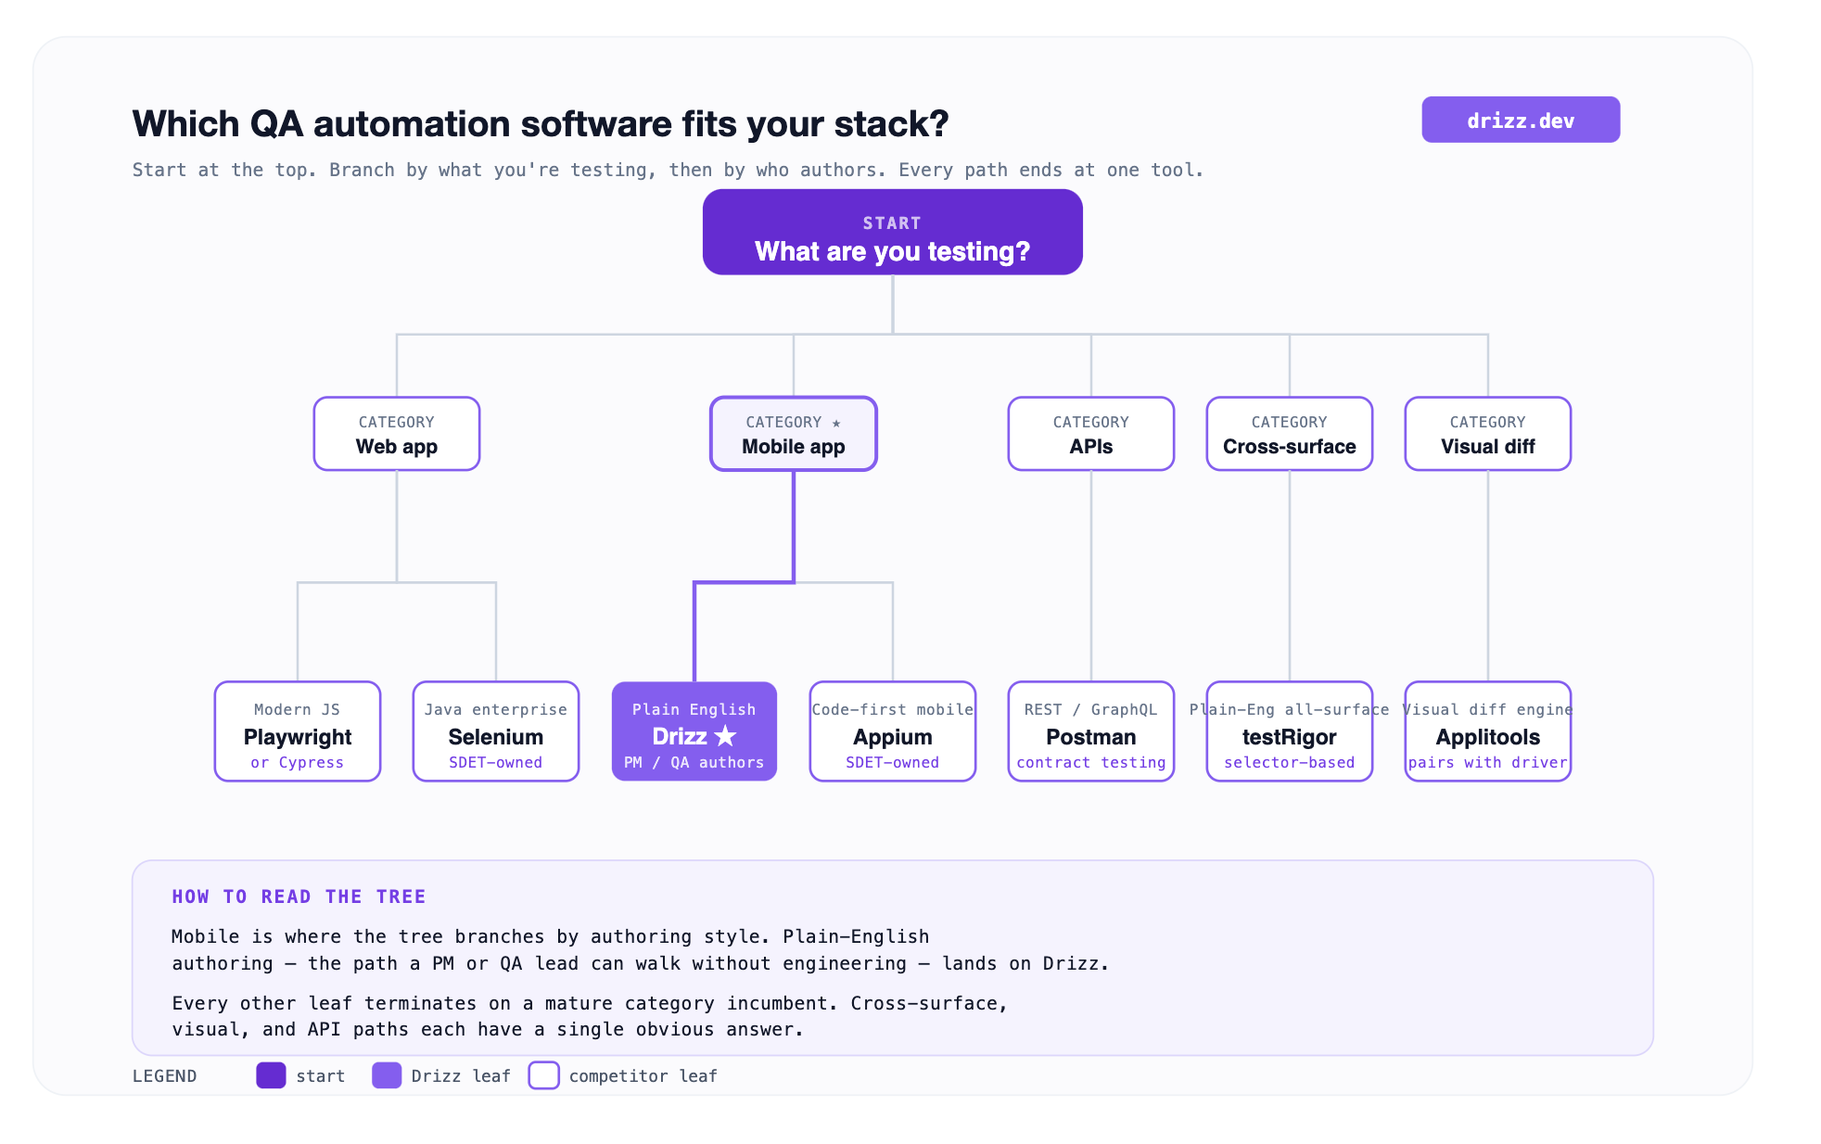The width and height of the screenshot is (1821, 1144).
Task: Click the drizz.dev button
Action: 1521,120
